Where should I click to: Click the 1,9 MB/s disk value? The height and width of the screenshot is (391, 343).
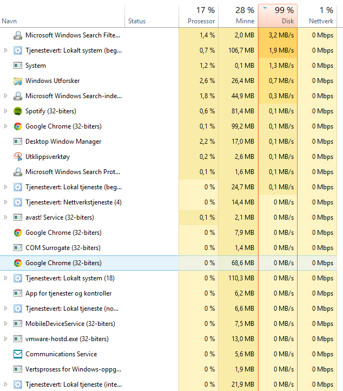tap(281, 50)
